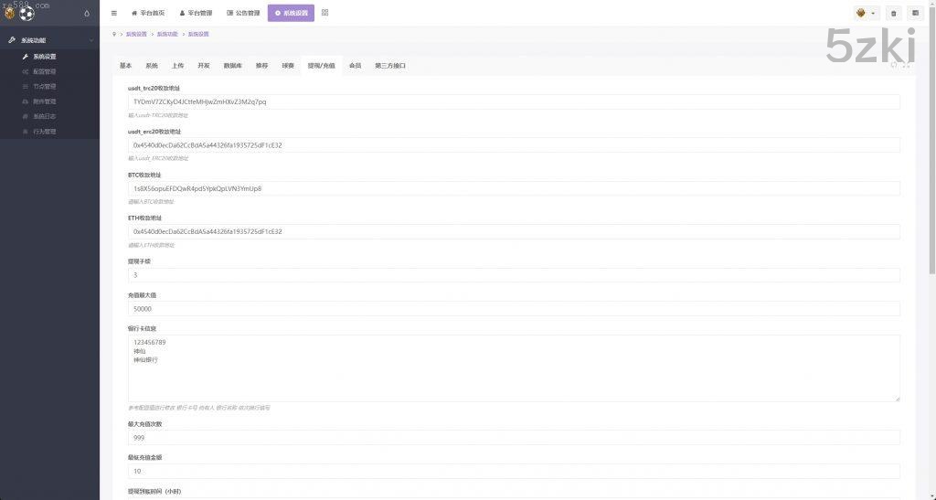This screenshot has width=936, height=500.
Task: Go to 公告管理 in top navigation
Action: click(x=243, y=14)
